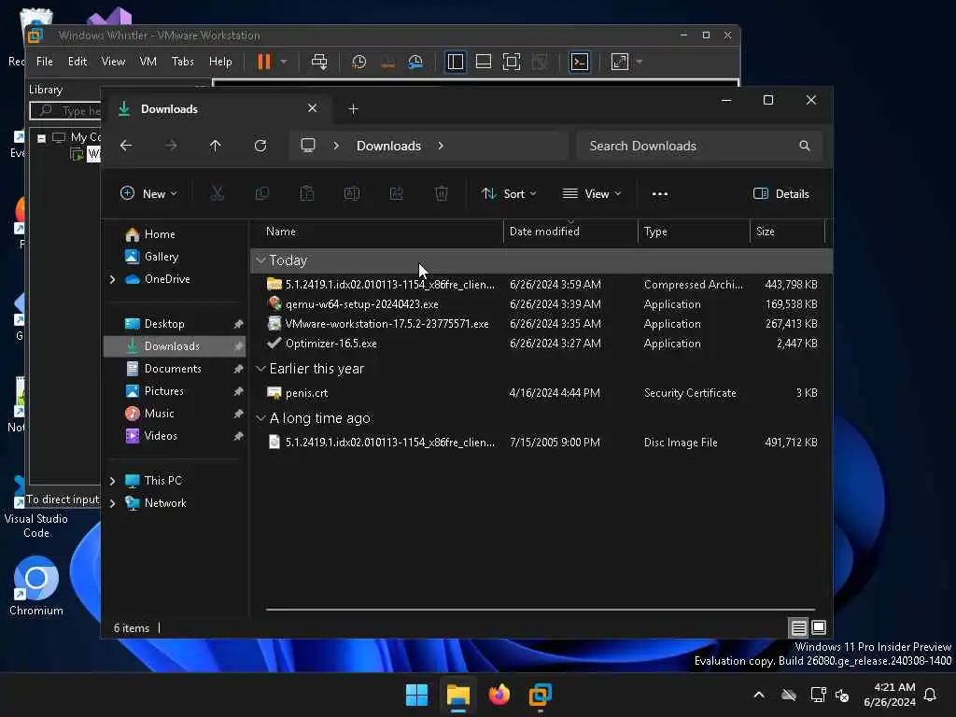The height and width of the screenshot is (717, 956).
Task: Close the Downloads tab
Action: click(312, 108)
